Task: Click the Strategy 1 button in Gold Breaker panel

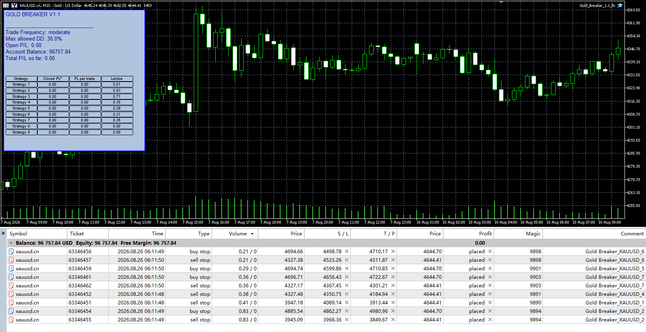Action: (x=21, y=84)
